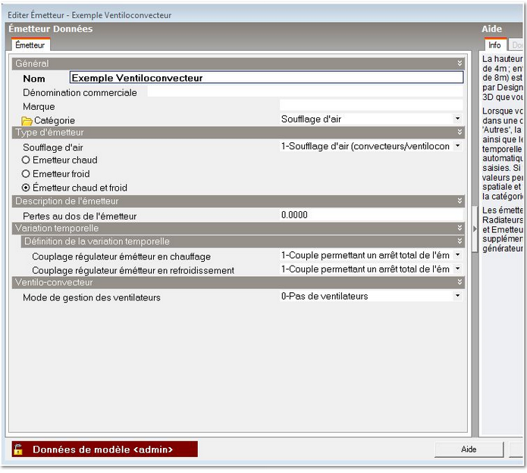This screenshot has width=527, height=473.
Task: Select Emetteur froid radio button
Action: click(27, 174)
